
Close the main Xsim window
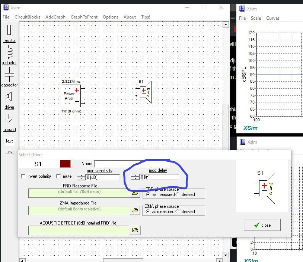pyautogui.click(x=221, y=7)
